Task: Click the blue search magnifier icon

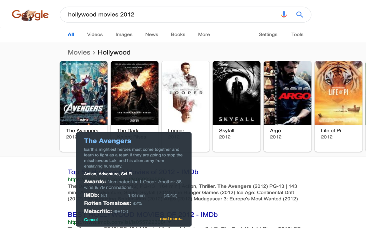Action: pos(299,15)
